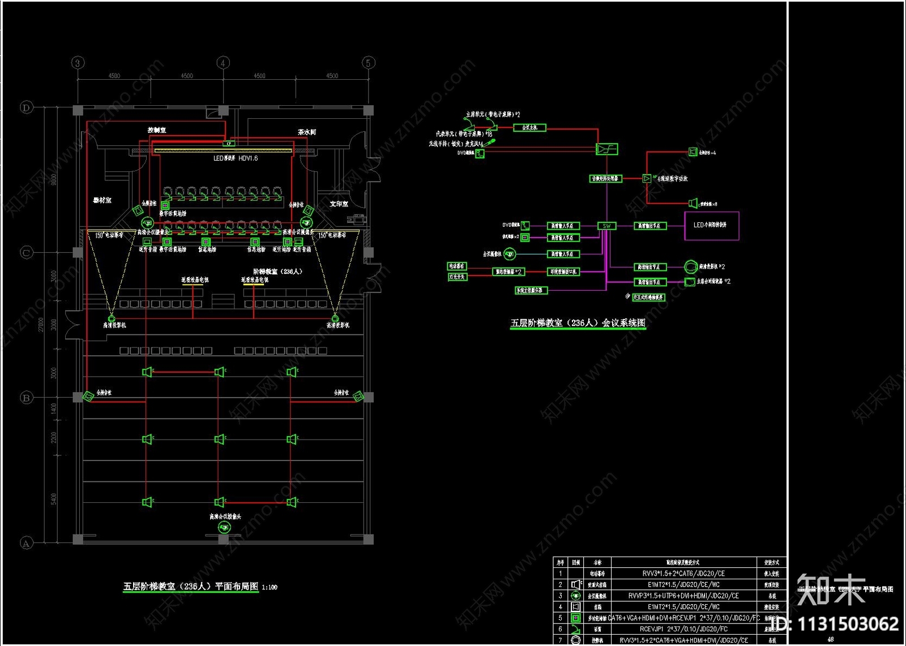Click the podium monitor symbol marked *2

690,282
